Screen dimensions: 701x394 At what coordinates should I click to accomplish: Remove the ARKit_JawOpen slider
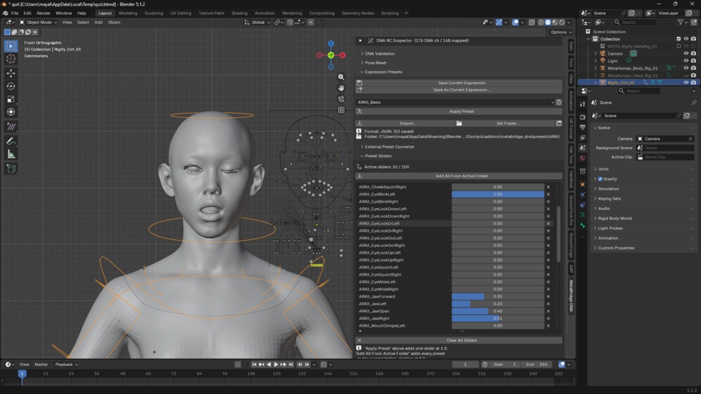pyautogui.click(x=548, y=311)
